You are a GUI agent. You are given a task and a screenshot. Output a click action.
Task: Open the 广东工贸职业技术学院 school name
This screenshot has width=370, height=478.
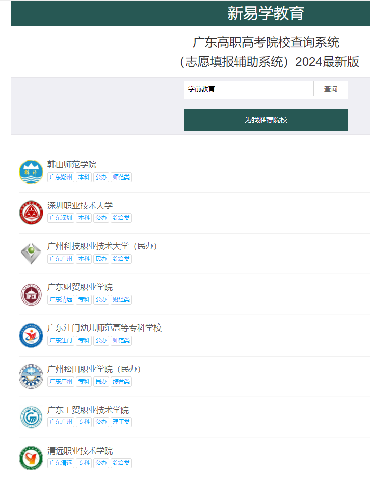pos(88,410)
